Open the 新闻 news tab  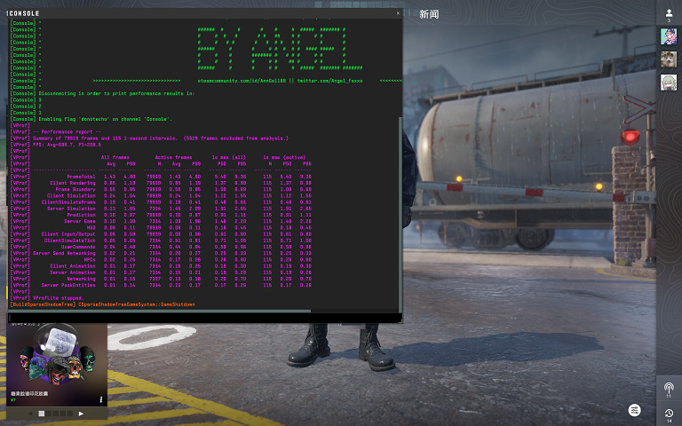pos(429,14)
